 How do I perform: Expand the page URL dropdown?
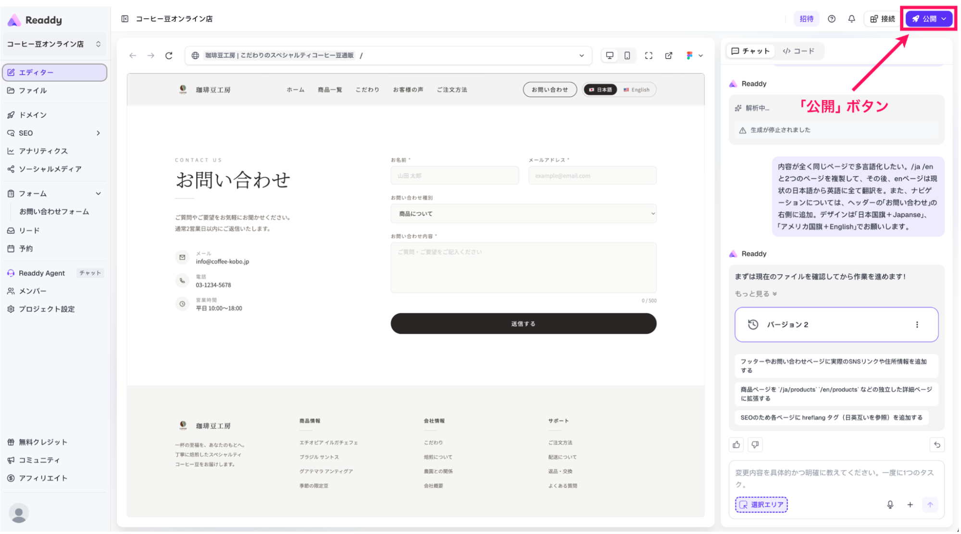point(582,55)
